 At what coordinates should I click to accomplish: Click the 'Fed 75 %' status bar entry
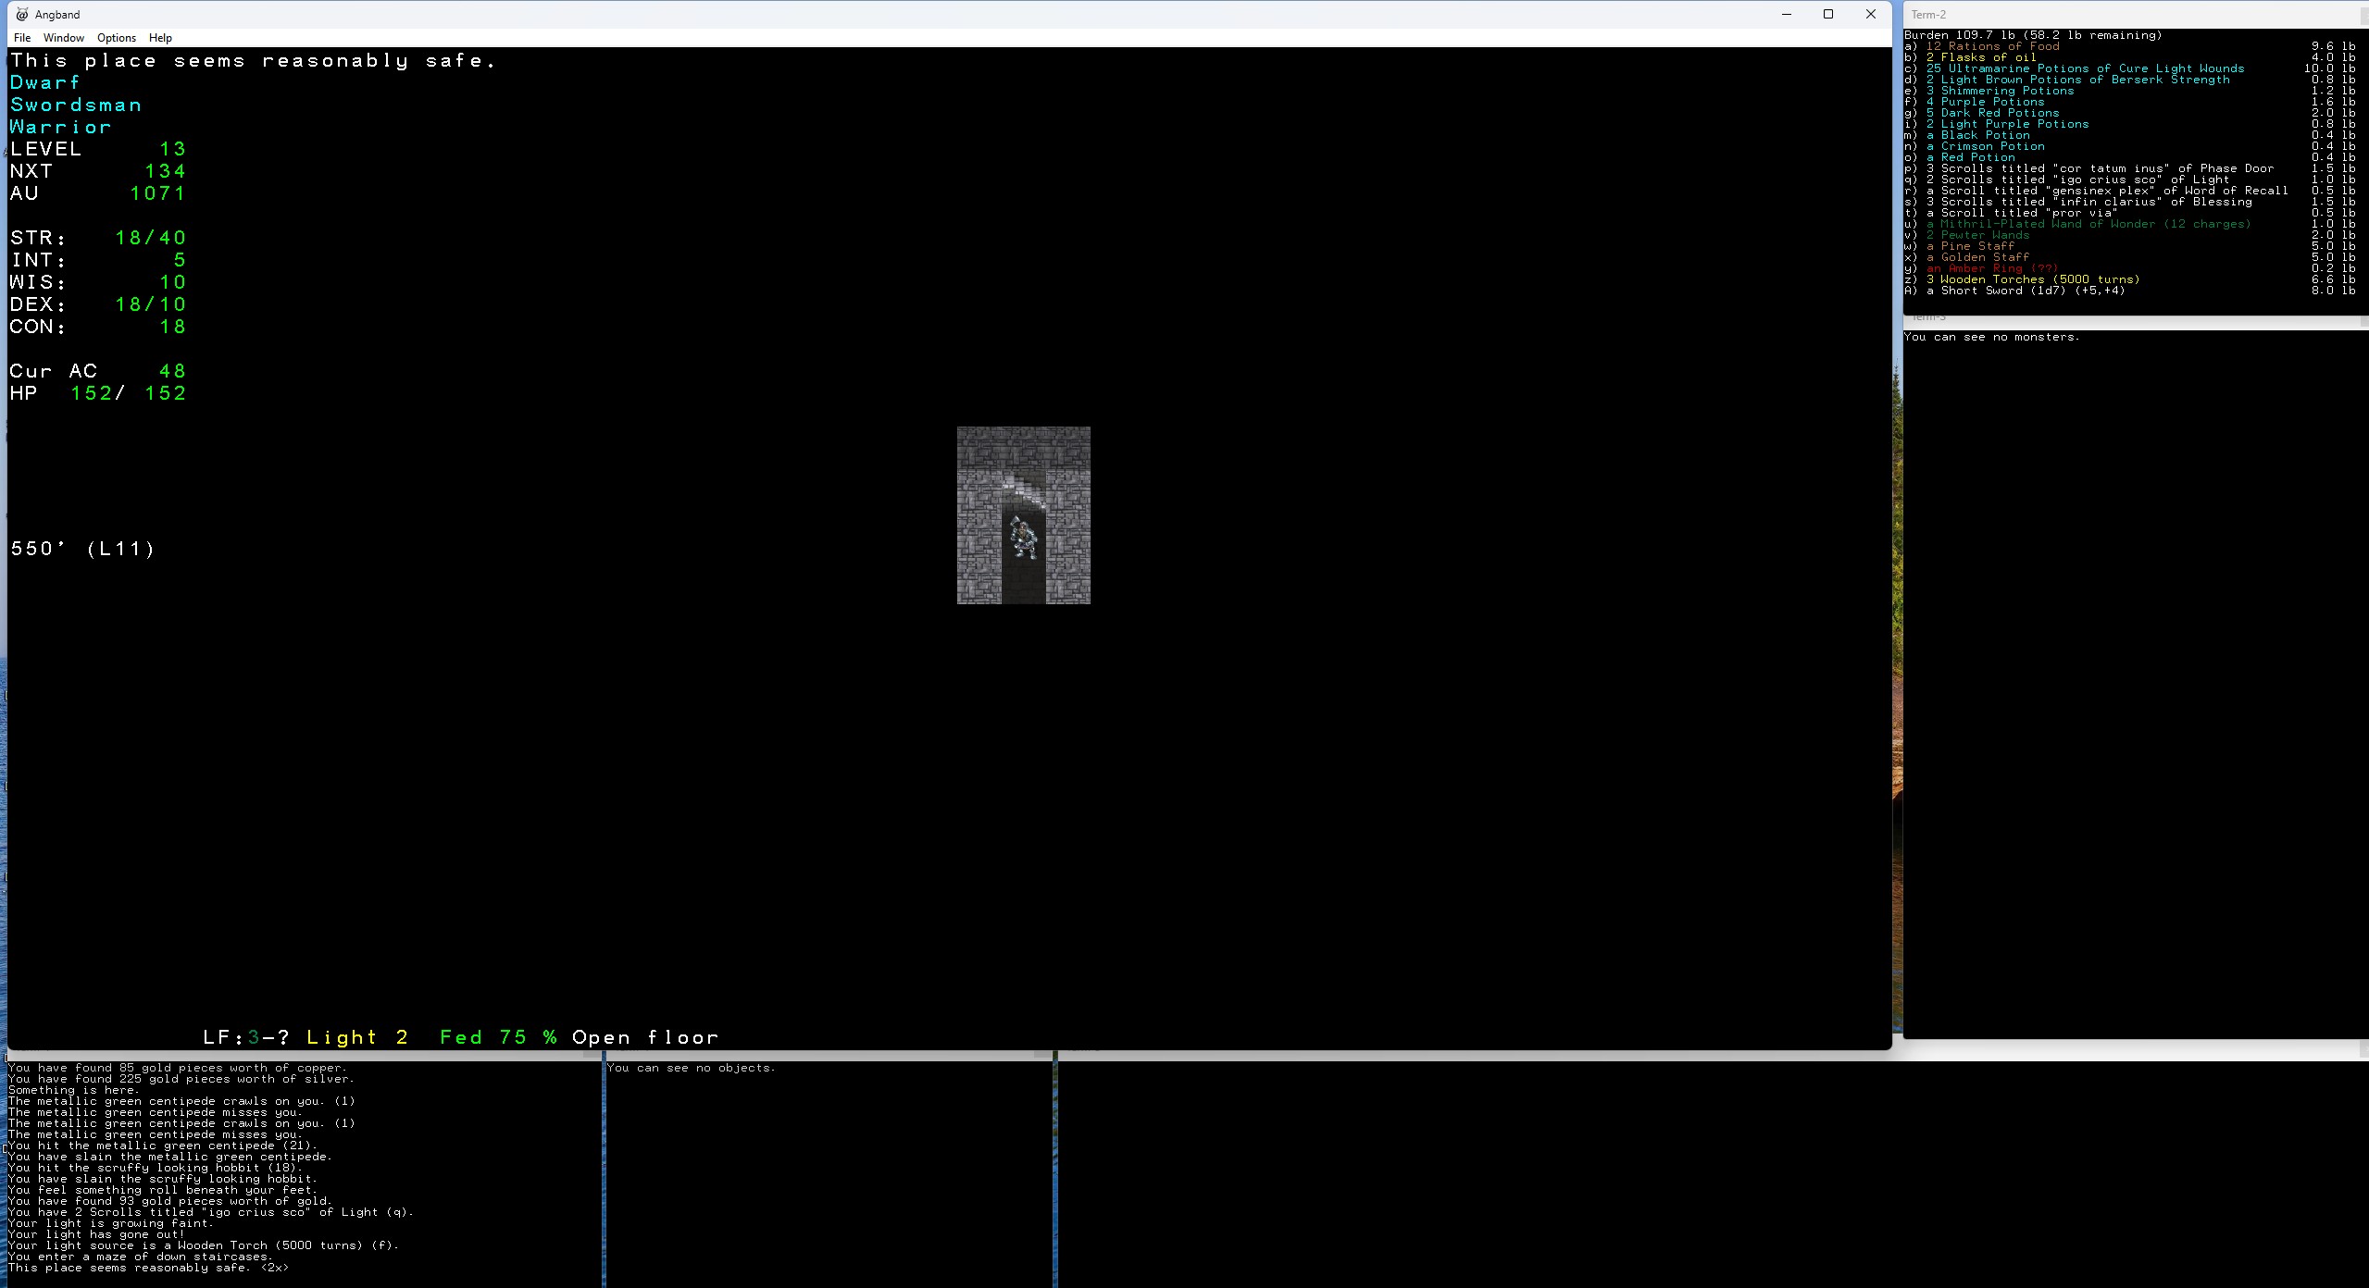tap(498, 1037)
